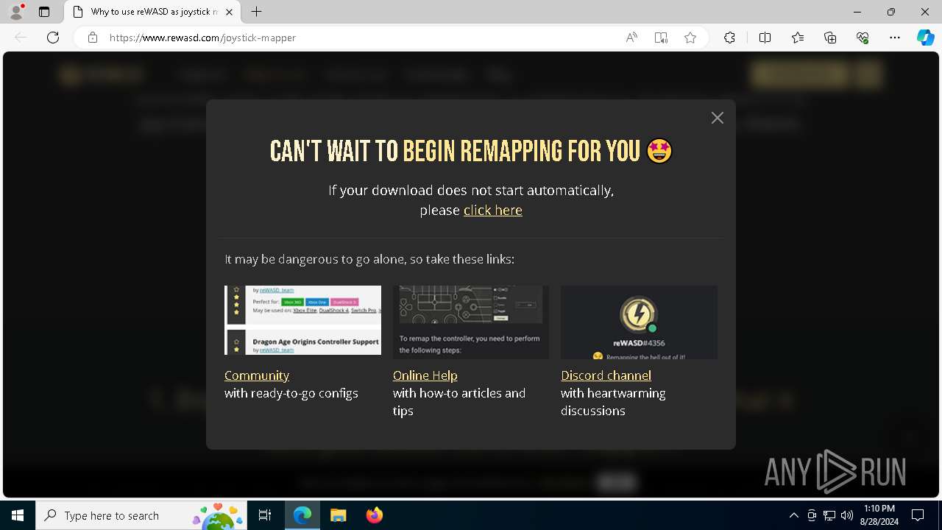Open the notification center
Image resolution: width=942 pixels, height=530 pixels.
click(918, 515)
